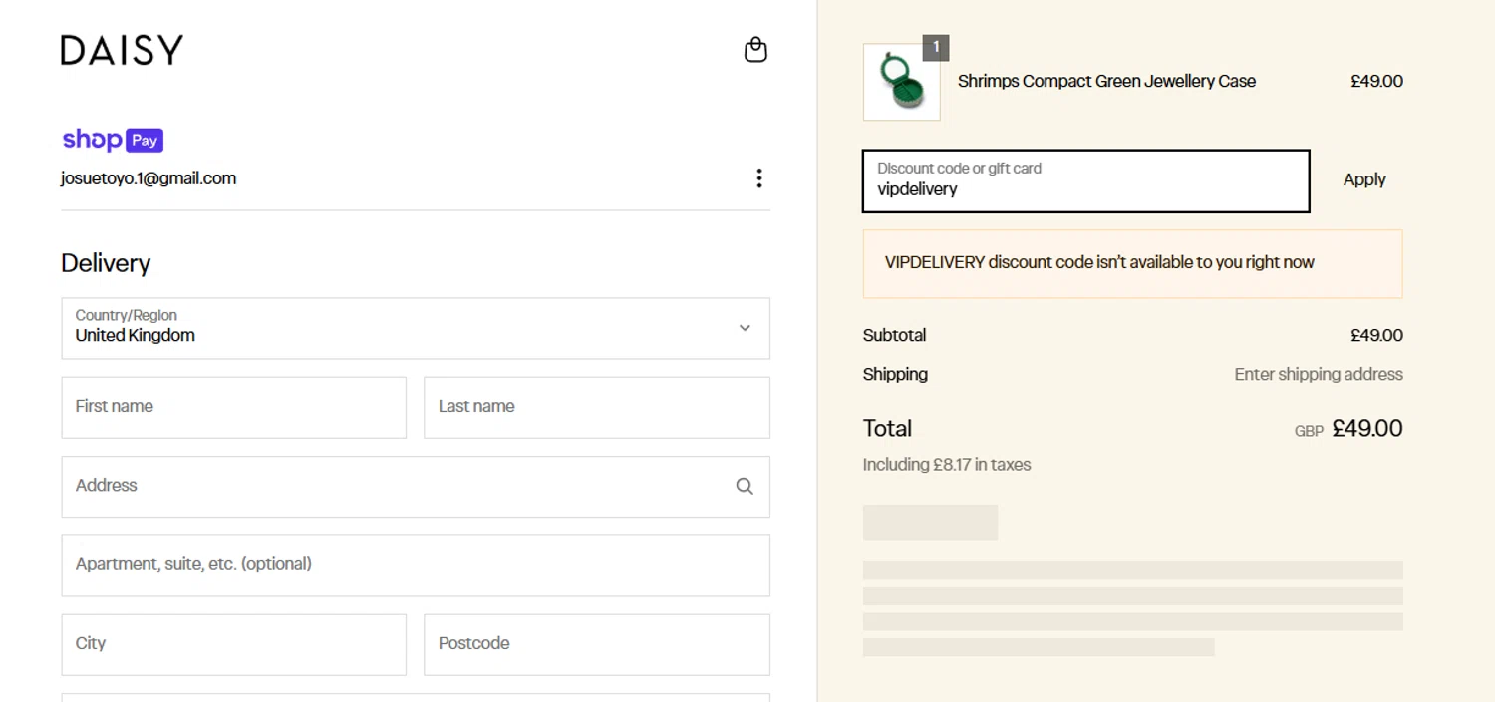Screen dimensions: 1495x702
Task: Apply the vipdelivery discount code
Action: point(1364,180)
